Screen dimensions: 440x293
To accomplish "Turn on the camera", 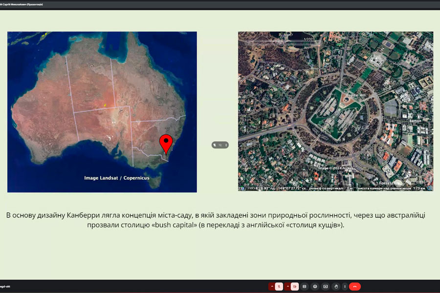I will 295,286.
